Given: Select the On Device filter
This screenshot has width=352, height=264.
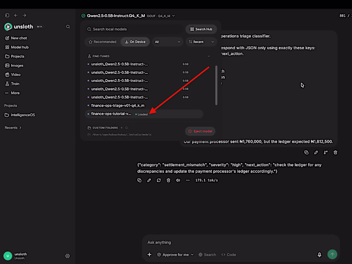Looking at the screenshot, I should [135, 42].
